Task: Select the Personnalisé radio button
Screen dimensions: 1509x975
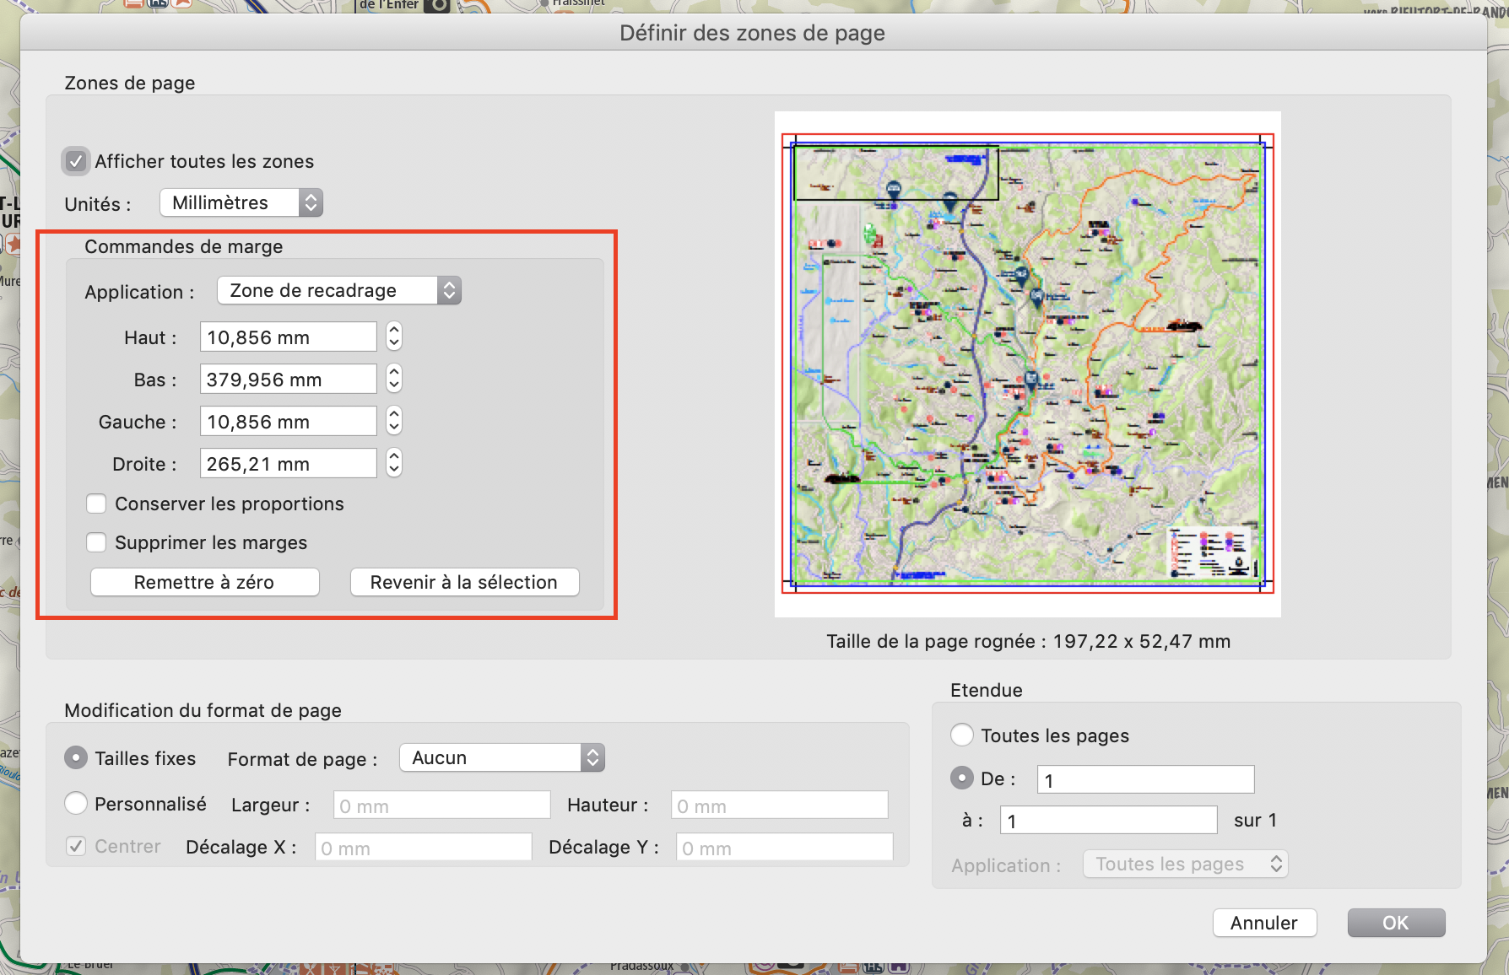Action: 76,804
